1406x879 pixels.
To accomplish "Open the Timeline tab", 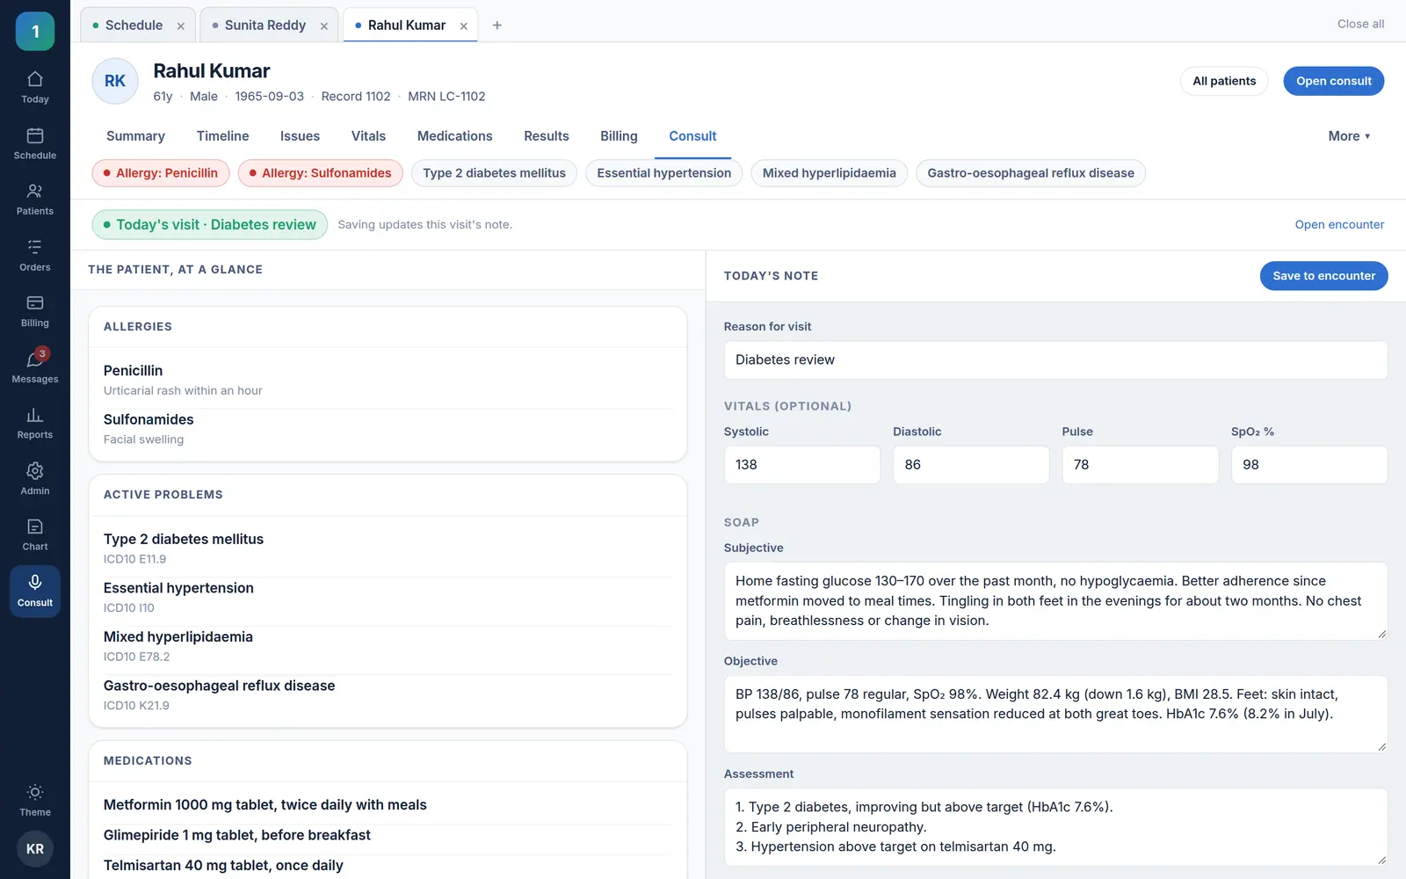I will coord(222,136).
